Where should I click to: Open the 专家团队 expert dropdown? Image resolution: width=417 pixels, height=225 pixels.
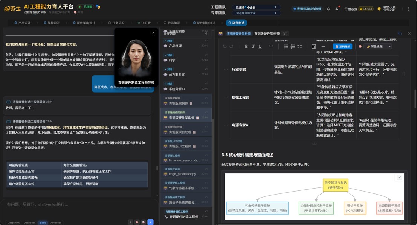pos(256,13)
